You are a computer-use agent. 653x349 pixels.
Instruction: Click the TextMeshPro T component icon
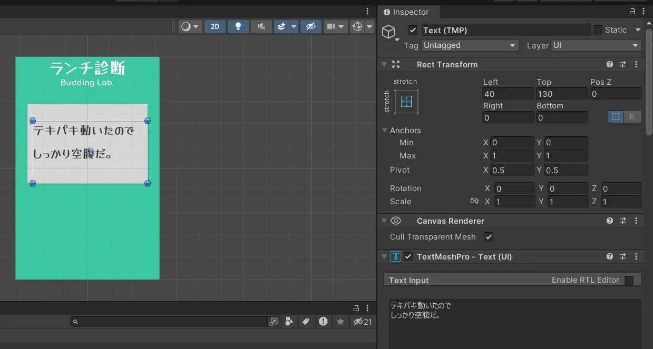tap(396, 256)
